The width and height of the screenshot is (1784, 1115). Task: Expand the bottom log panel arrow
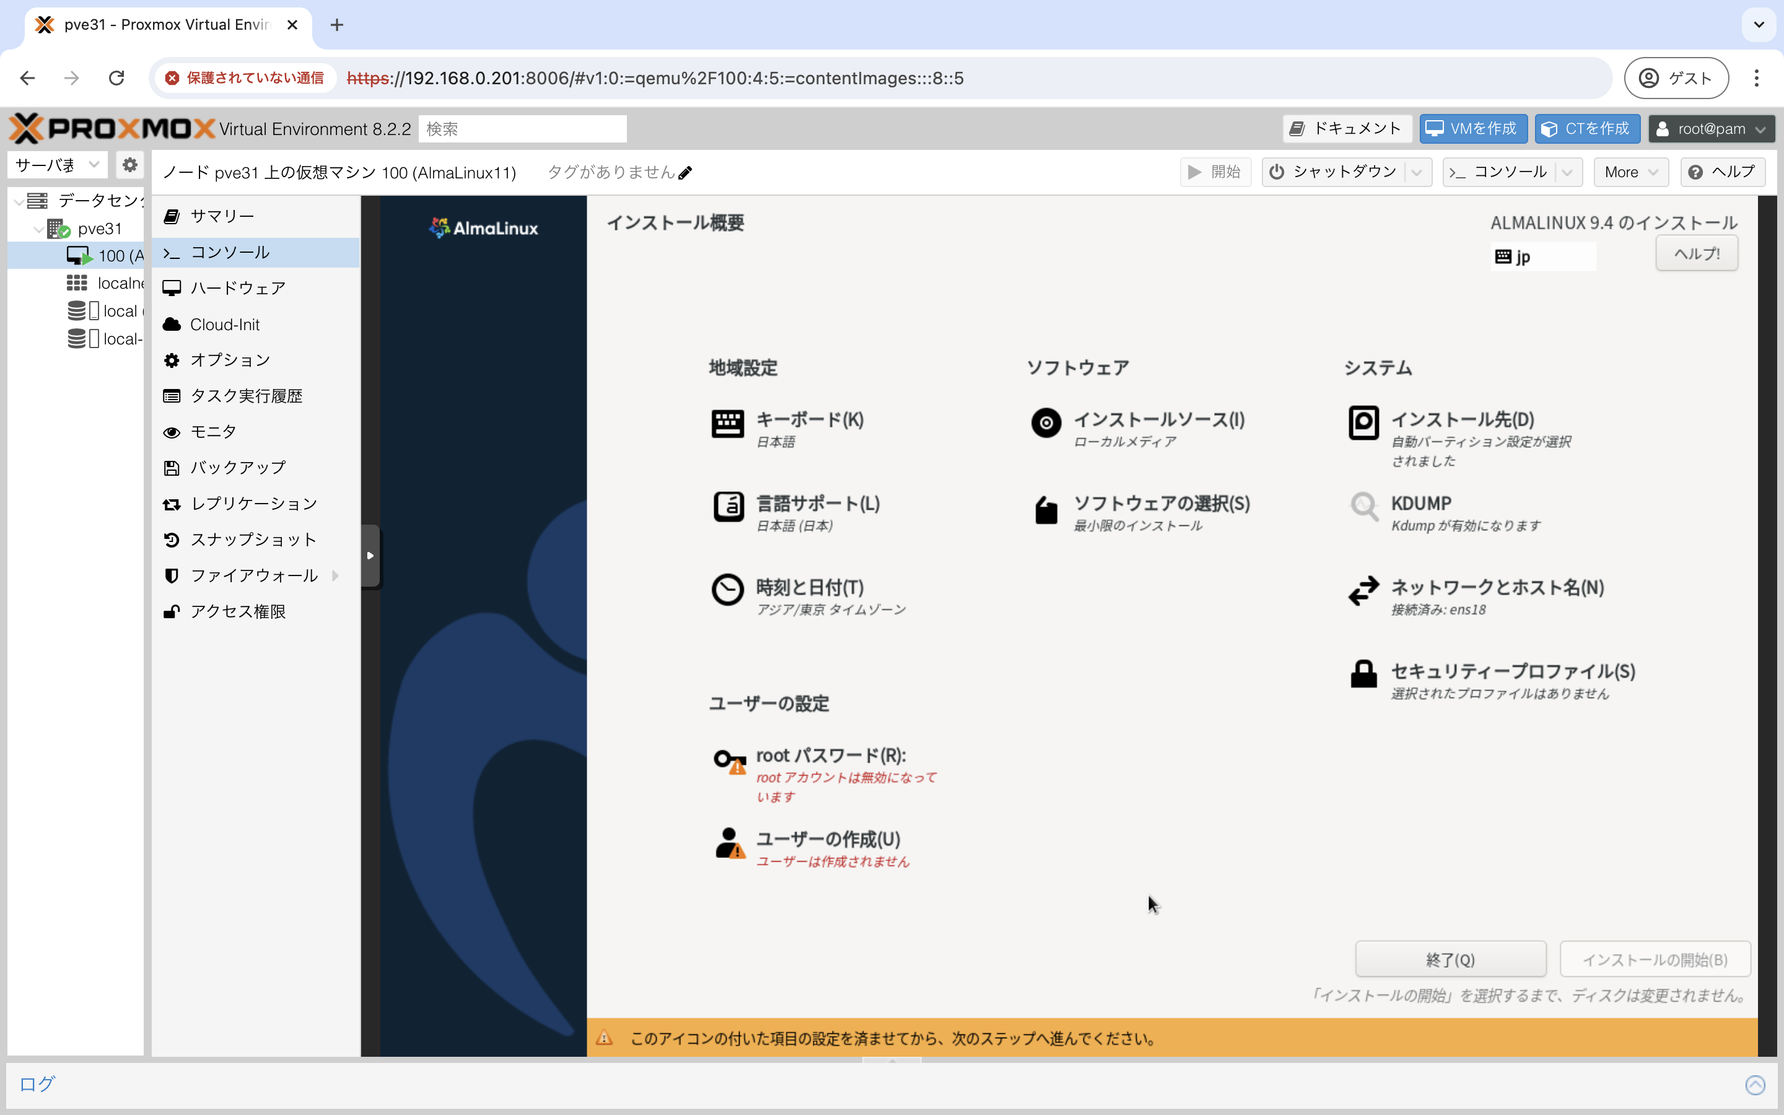1754,1084
